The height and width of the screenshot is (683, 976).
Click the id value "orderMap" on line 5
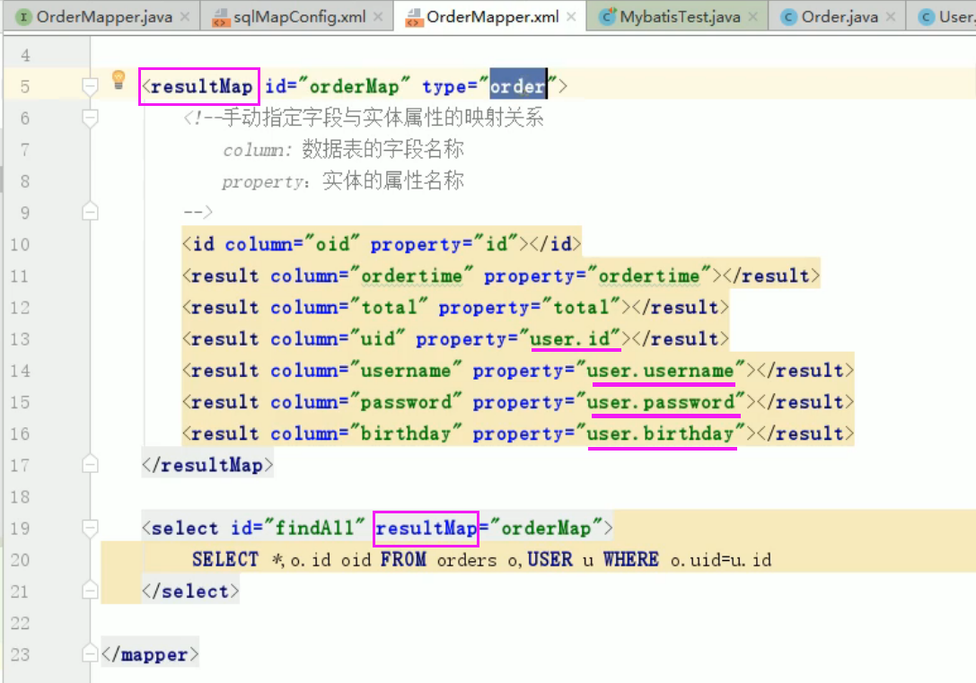[354, 86]
